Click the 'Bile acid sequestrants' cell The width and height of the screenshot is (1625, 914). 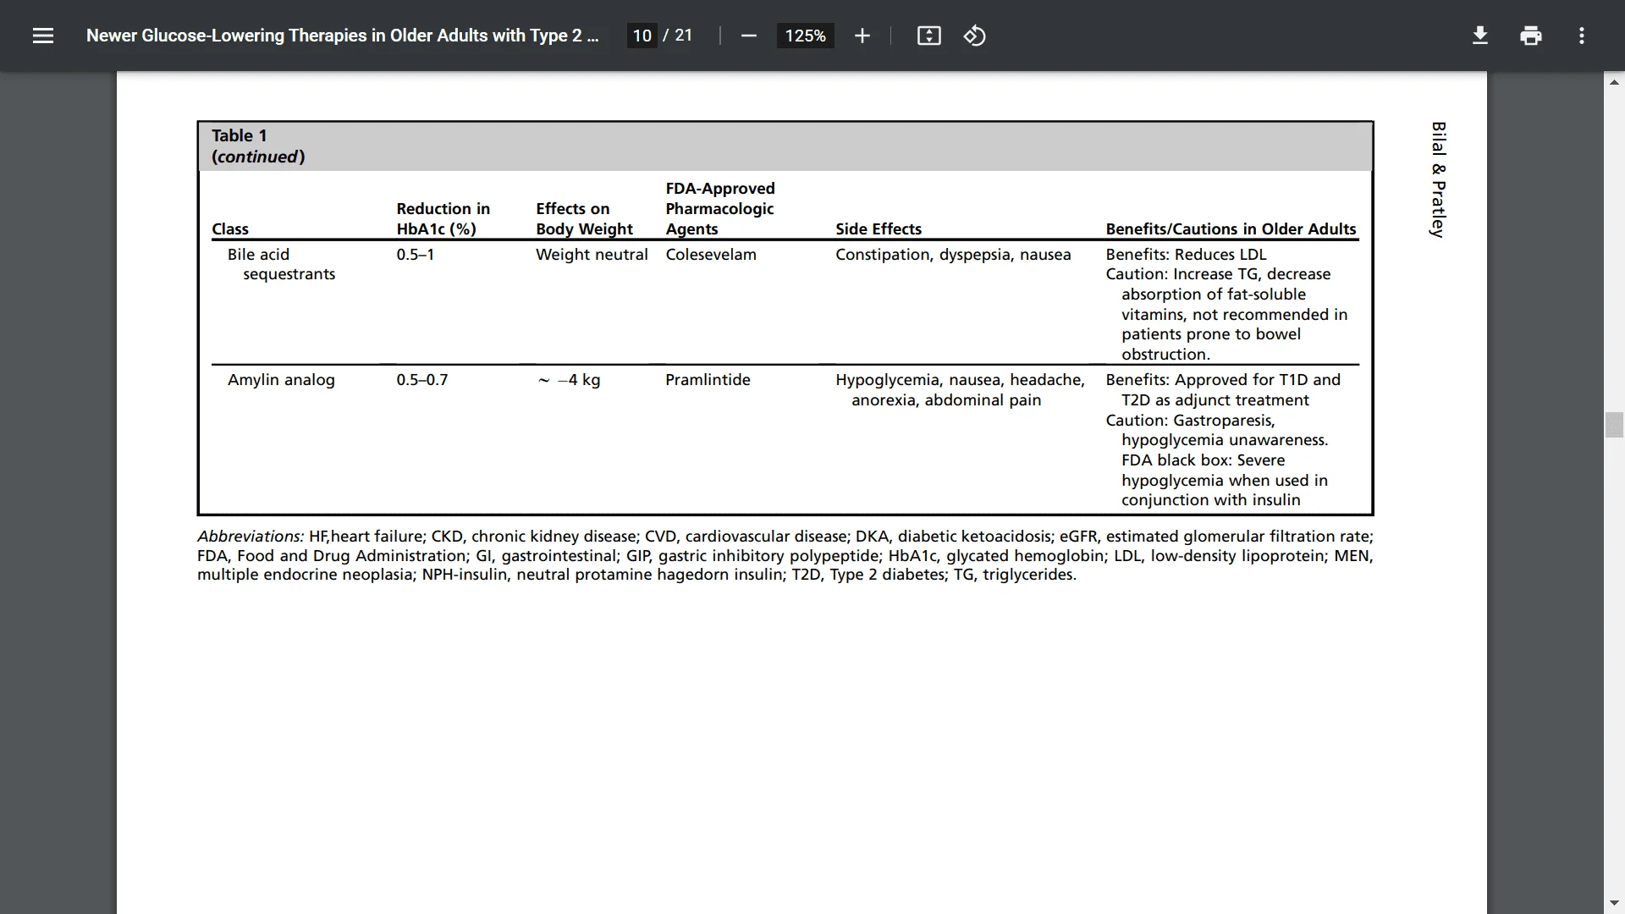(x=281, y=264)
